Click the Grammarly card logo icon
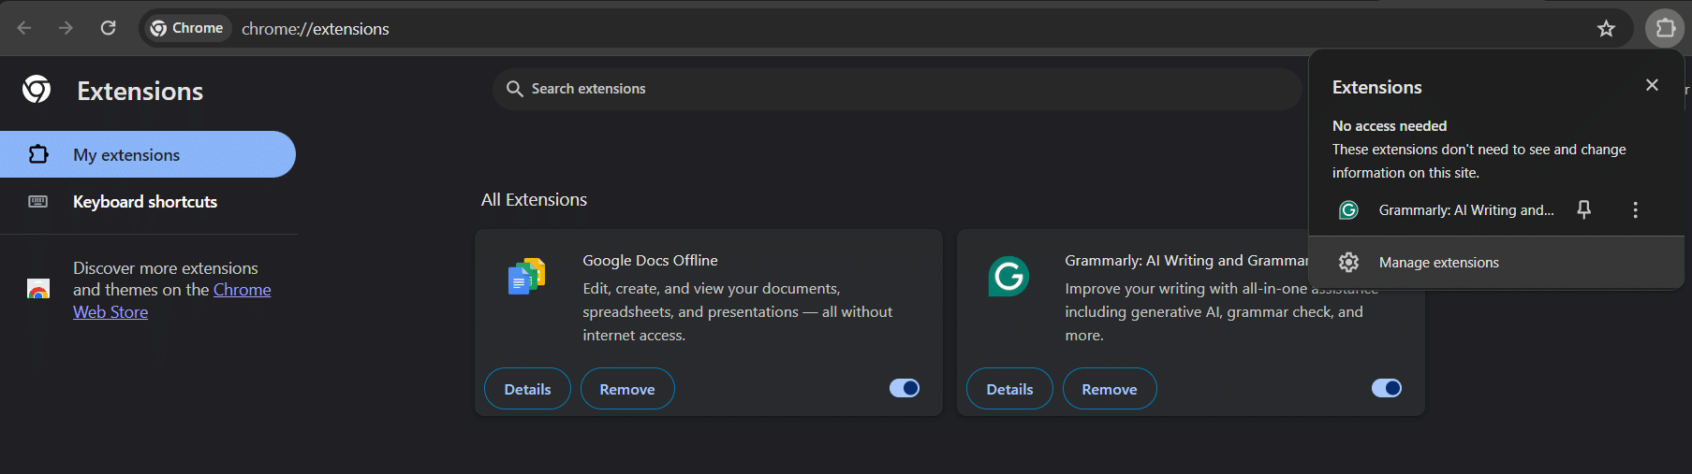The height and width of the screenshot is (474, 1692). tap(1008, 277)
